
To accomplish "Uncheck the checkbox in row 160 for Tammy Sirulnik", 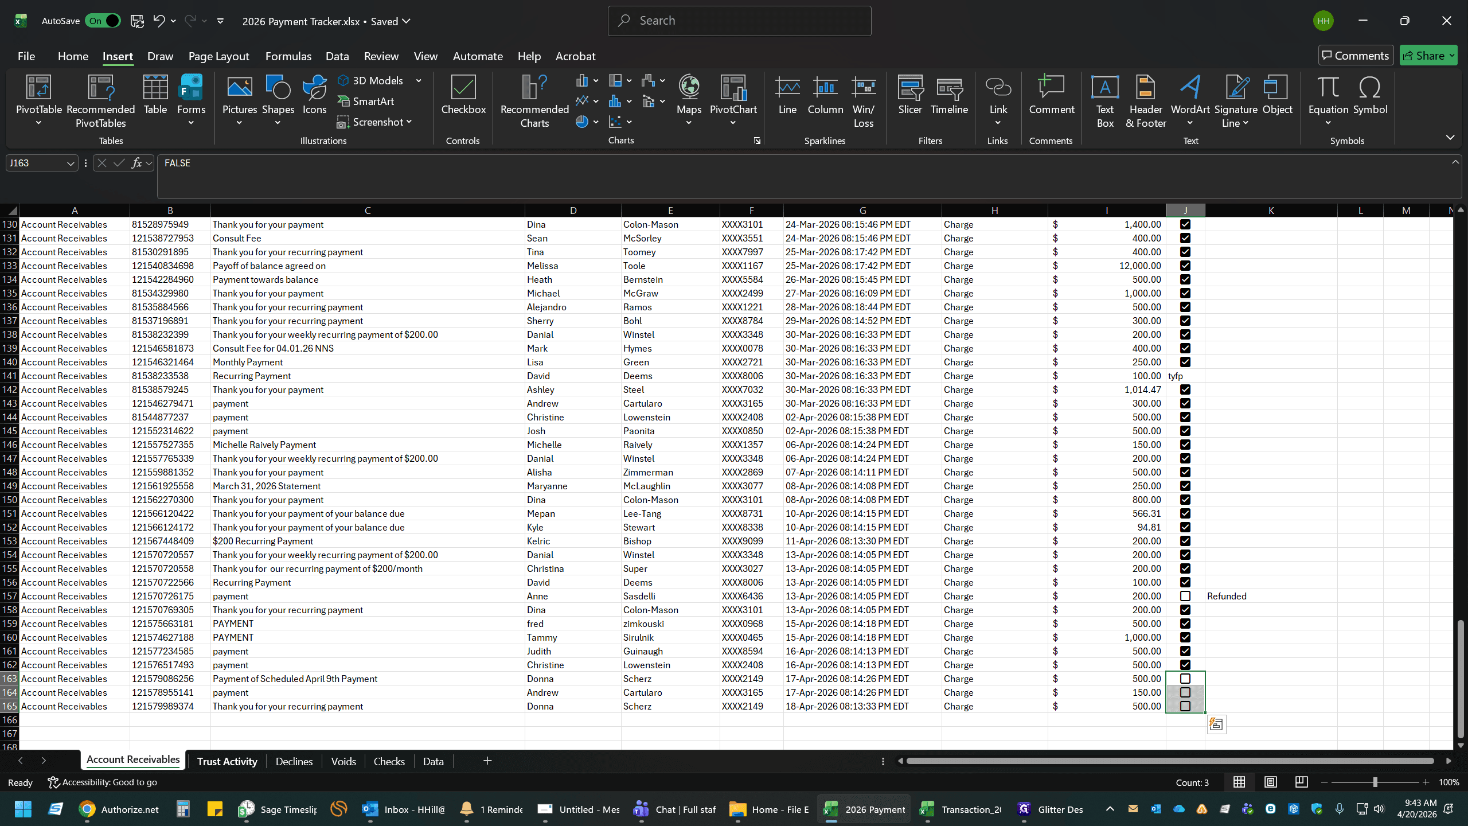I will 1185,637.
